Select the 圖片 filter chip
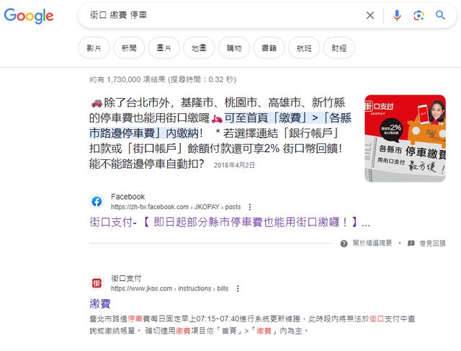Image resolution: width=461 pixels, height=351 pixels. click(x=164, y=48)
